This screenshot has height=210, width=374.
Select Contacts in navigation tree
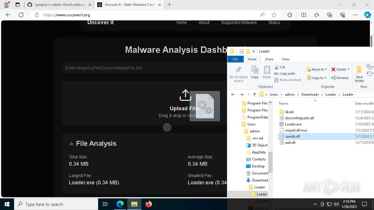tap(259, 159)
